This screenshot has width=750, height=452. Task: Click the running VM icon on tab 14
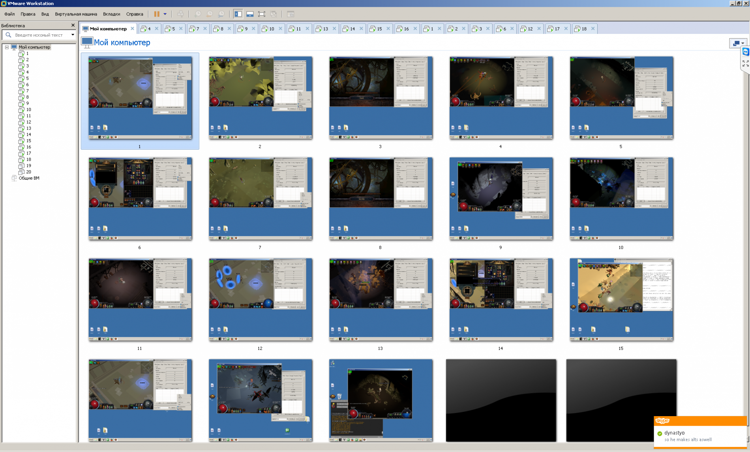[x=346, y=29]
